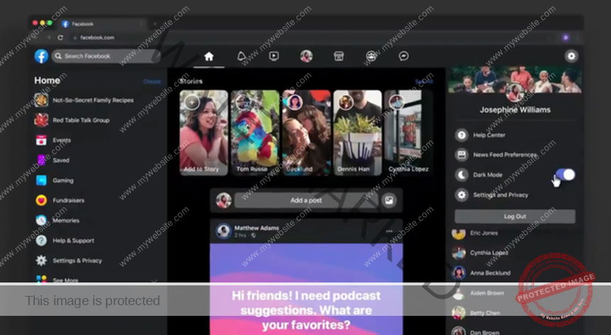Click the Memories clock icon
Viewport: 611px width, 335px height.
pyautogui.click(x=41, y=220)
